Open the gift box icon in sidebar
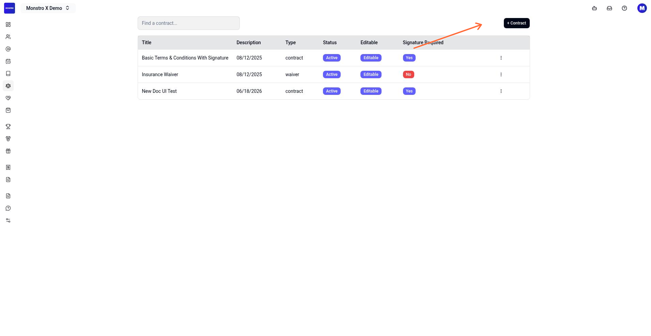 [8, 151]
